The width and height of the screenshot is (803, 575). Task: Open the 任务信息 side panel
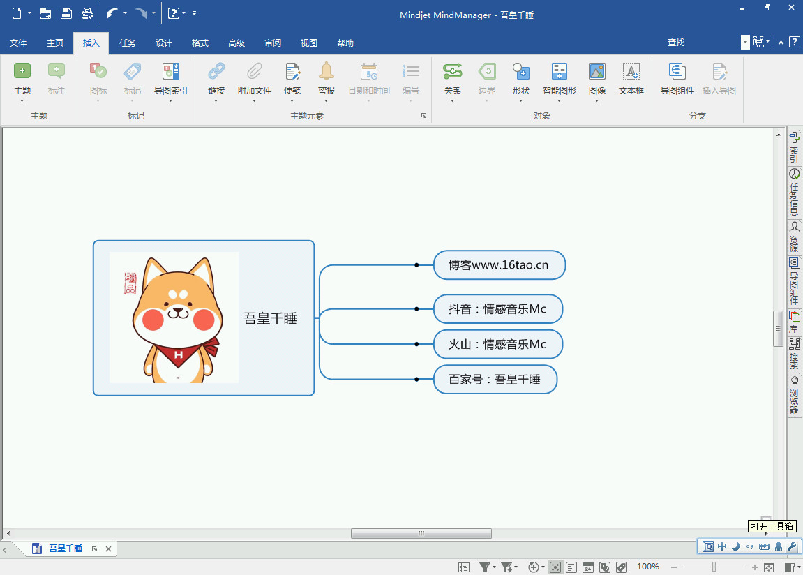tap(794, 193)
